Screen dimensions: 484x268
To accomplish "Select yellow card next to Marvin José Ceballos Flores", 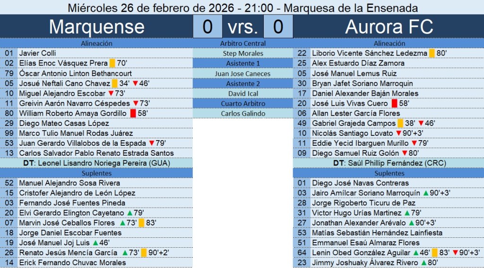I will pyautogui.click(x=141, y=223).
